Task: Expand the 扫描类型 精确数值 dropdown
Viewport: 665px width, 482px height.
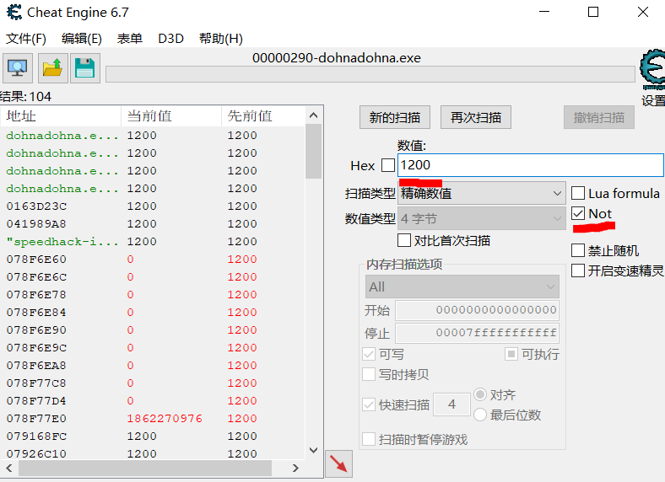Action: (x=481, y=193)
